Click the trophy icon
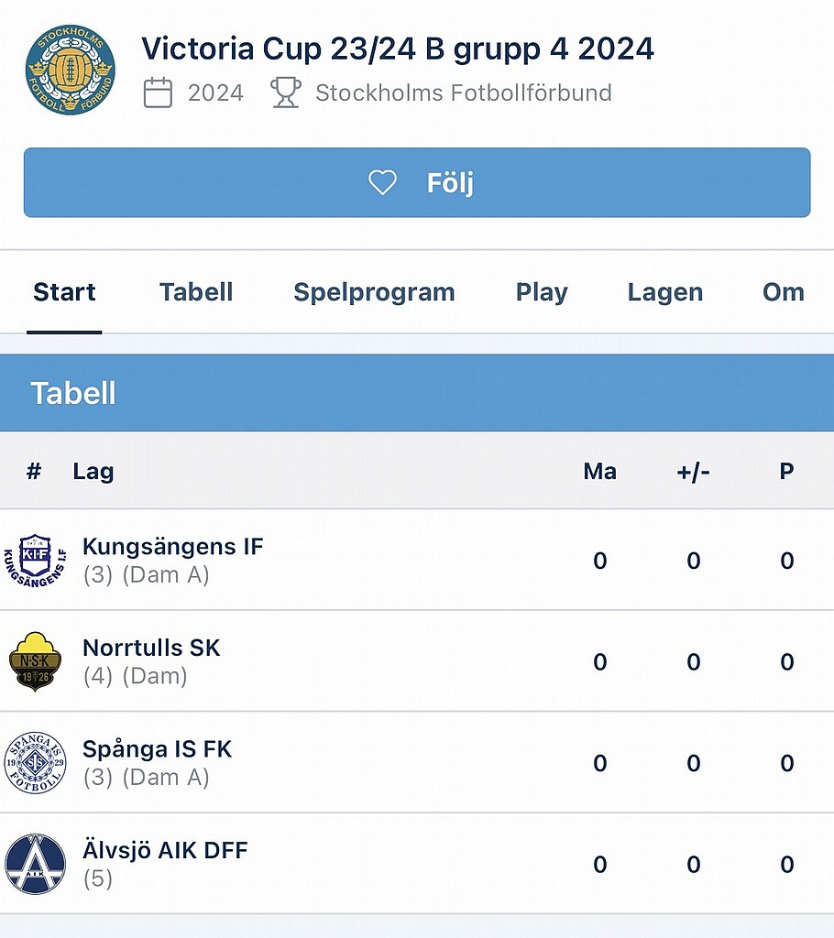The image size is (834, 938). [x=286, y=93]
